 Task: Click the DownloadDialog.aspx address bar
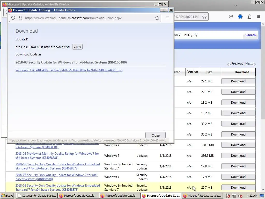coord(85,18)
